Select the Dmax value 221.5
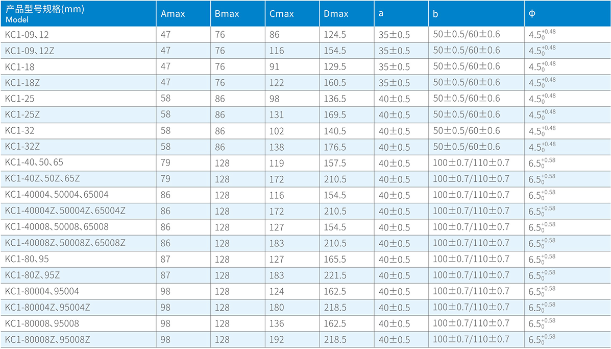Screen dimensions: 611x349 click(335, 275)
